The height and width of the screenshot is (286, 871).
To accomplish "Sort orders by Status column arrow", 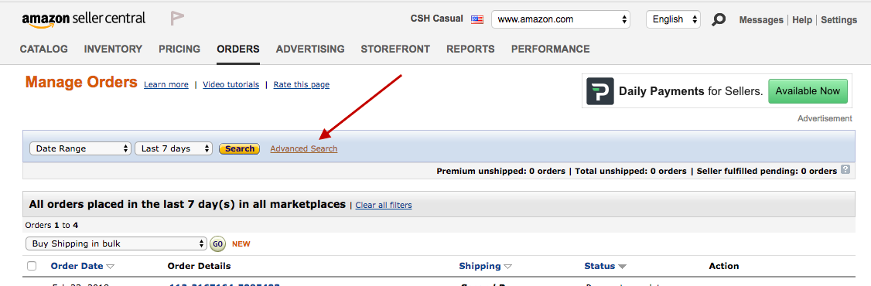I will pyautogui.click(x=622, y=267).
